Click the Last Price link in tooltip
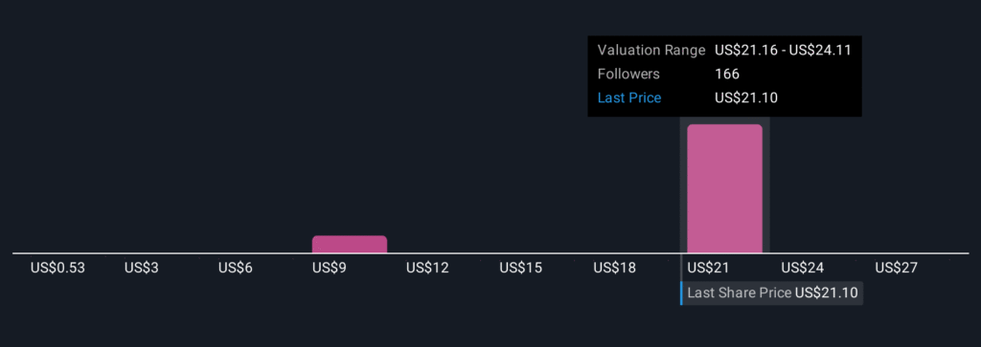This screenshot has height=347, width=981. 629,98
